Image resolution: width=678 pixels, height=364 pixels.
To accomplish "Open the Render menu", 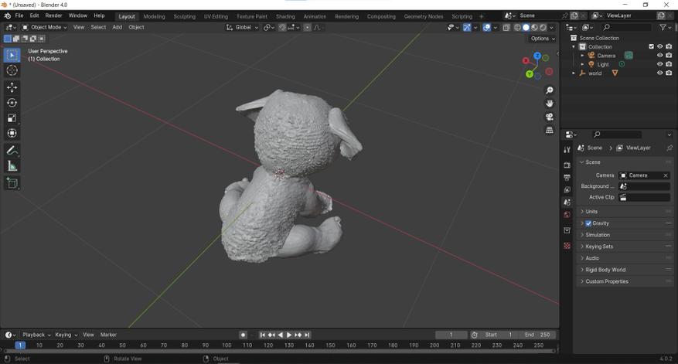I will click(x=53, y=15).
